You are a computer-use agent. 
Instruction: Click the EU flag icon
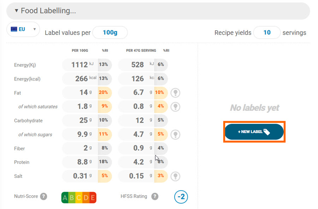[14, 29]
